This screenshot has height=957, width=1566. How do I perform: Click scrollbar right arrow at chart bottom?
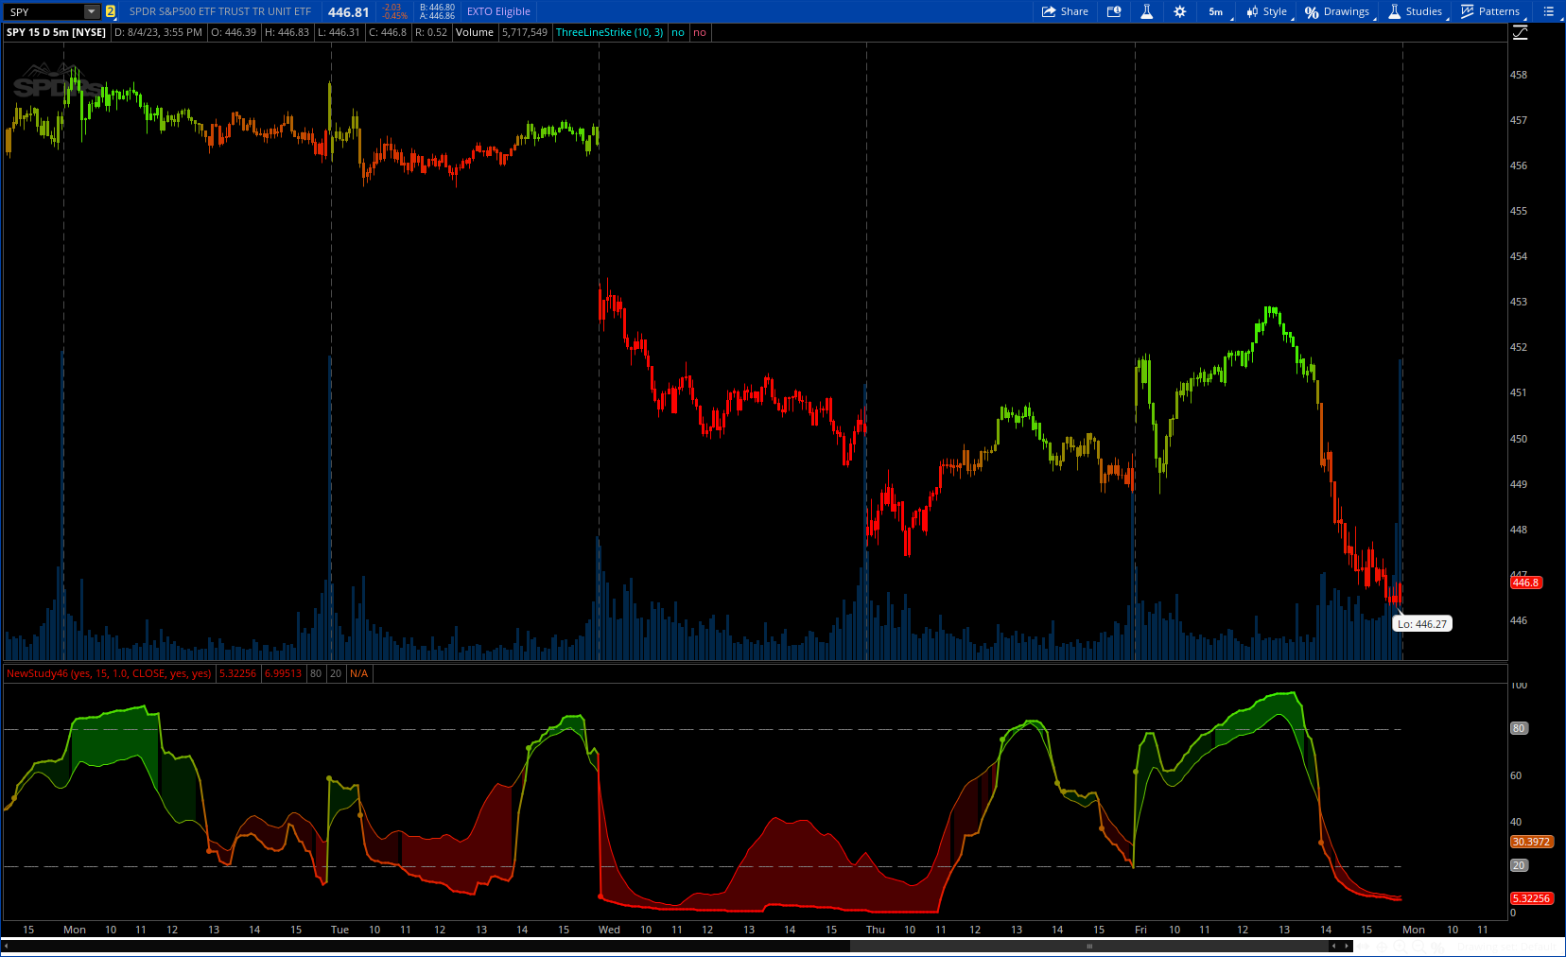click(1347, 946)
